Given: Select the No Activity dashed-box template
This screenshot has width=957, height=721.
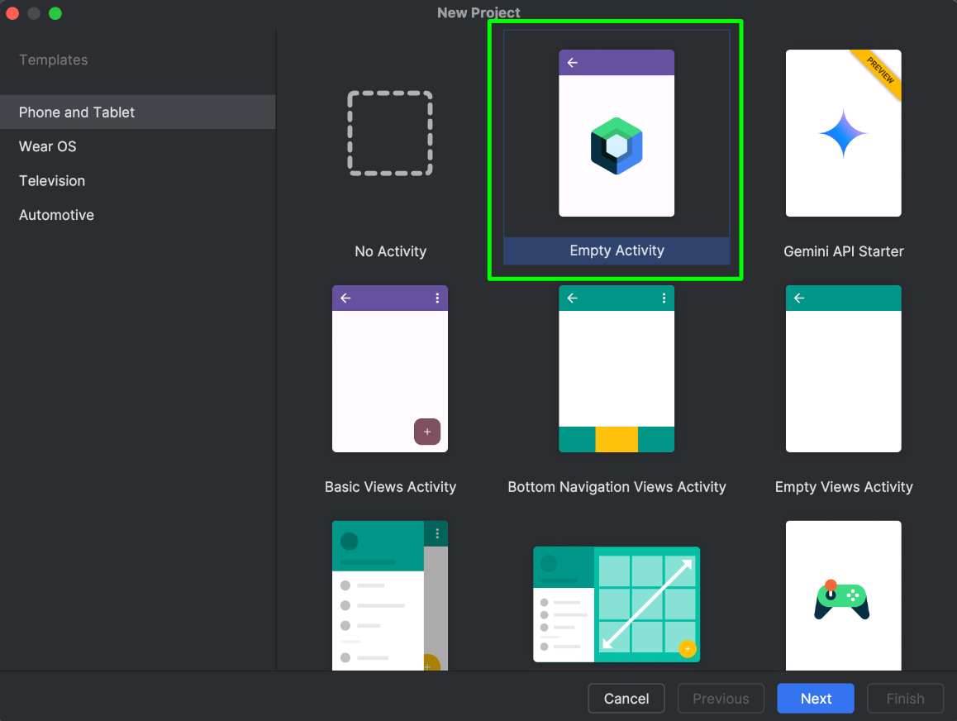Looking at the screenshot, I should [x=390, y=133].
